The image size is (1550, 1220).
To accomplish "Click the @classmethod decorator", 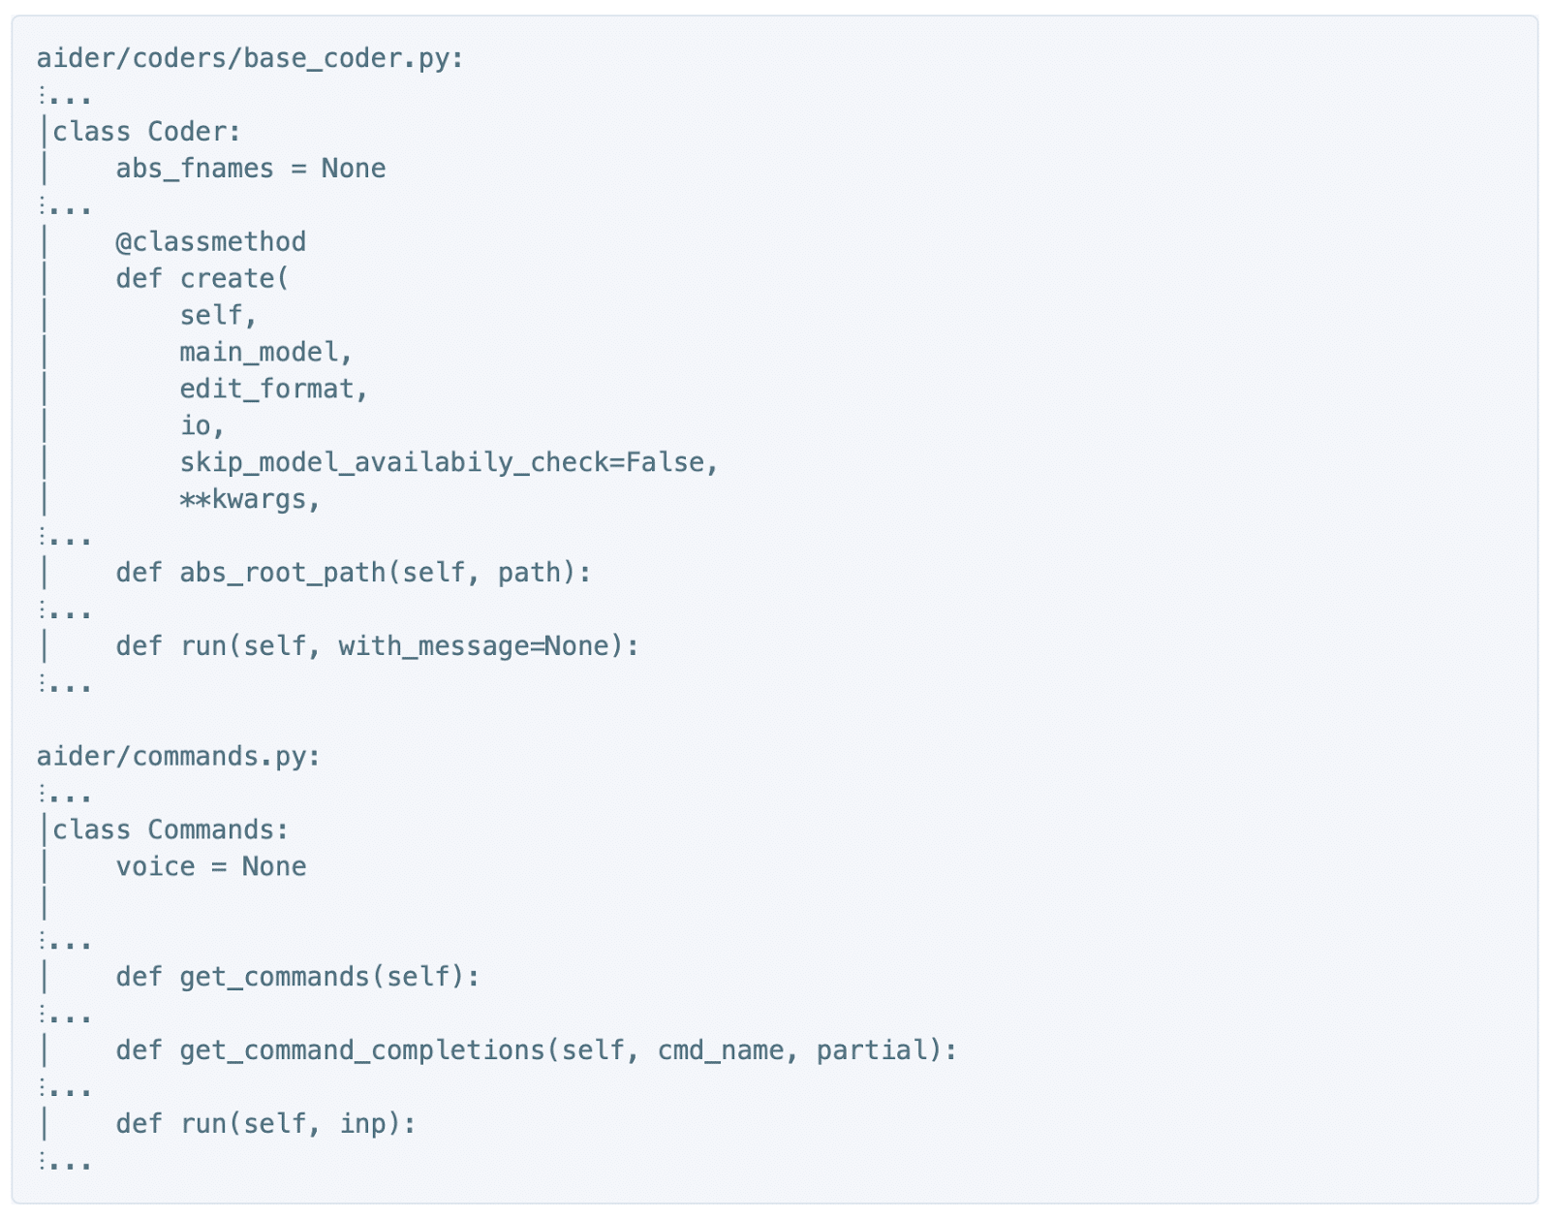I will tap(210, 242).
